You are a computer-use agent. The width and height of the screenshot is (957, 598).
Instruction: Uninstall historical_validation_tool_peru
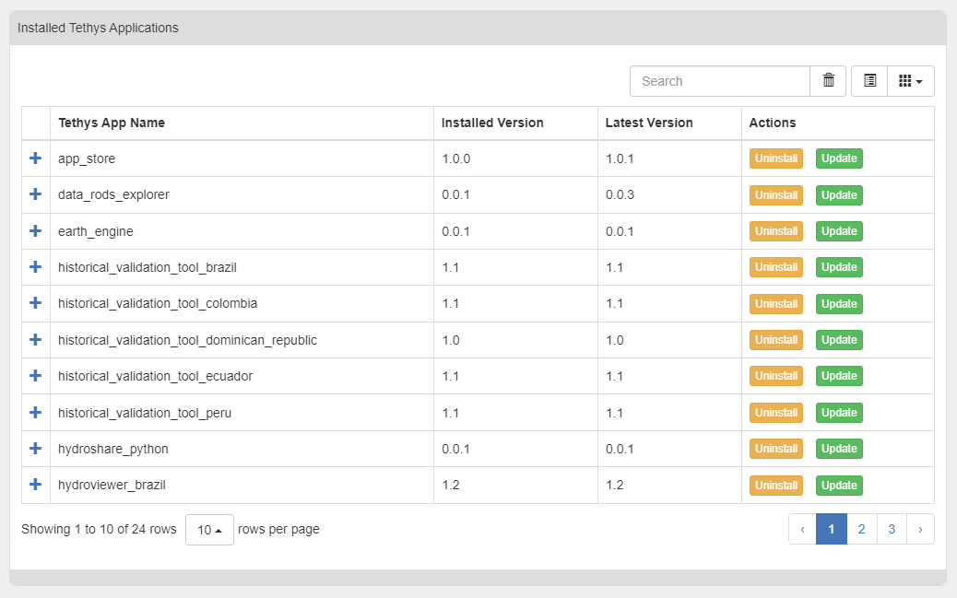point(775,412)
